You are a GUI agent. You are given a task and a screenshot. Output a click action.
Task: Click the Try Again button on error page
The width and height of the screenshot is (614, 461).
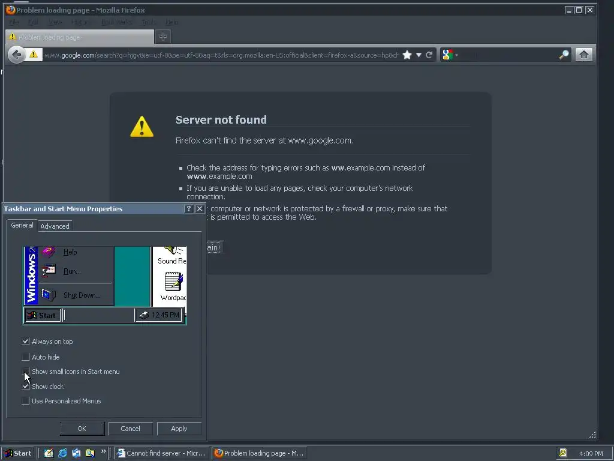tap(215, 247)
